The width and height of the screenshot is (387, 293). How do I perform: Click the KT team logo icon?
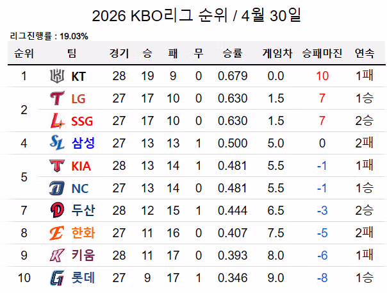click(x=57, y=76)
